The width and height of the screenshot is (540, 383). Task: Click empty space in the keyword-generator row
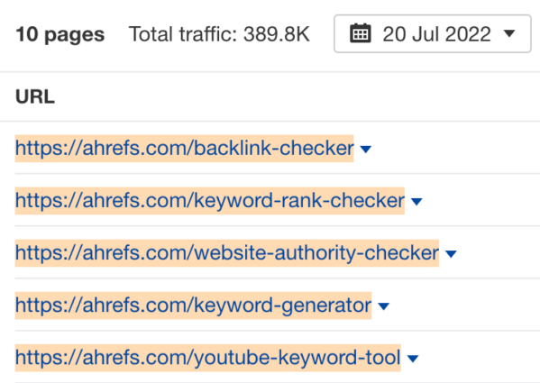(x=465, y=305)
